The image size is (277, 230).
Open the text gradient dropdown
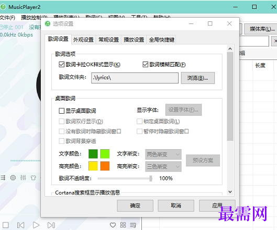(x=163, y=154)
